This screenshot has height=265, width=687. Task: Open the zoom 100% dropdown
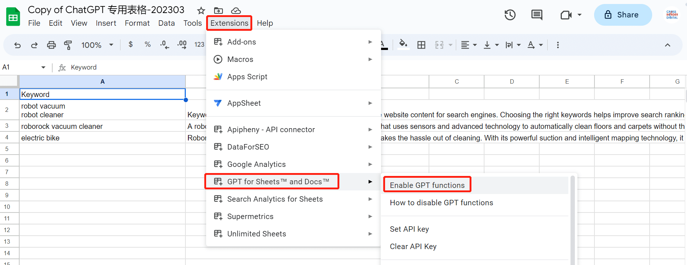97,45
